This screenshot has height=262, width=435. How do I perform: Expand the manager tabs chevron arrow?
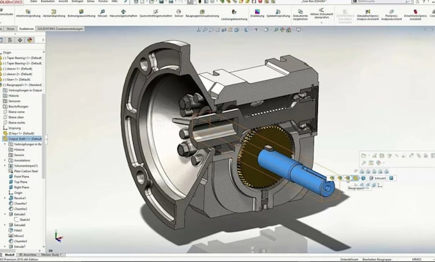coord(43,40)
